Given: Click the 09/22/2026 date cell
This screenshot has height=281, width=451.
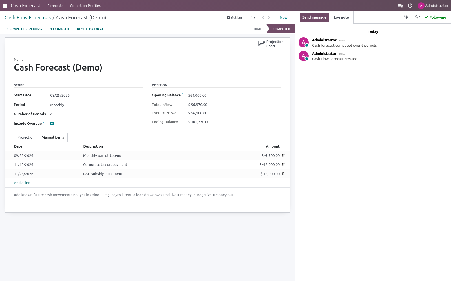Looking at the screenshot, I should 24,156.
